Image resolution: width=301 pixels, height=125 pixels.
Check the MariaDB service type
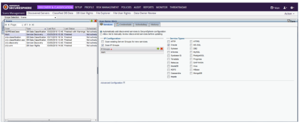click(168, 66)
